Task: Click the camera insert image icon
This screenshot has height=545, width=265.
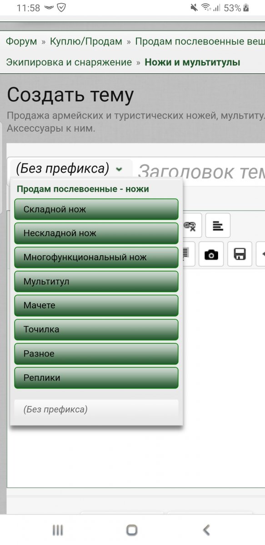Action: coord(211,254)
